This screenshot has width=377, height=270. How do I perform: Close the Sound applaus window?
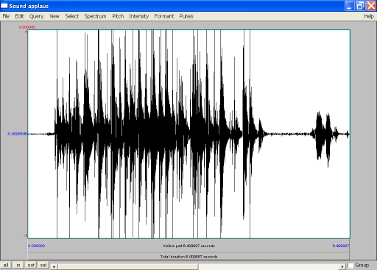tap(371, 6)
